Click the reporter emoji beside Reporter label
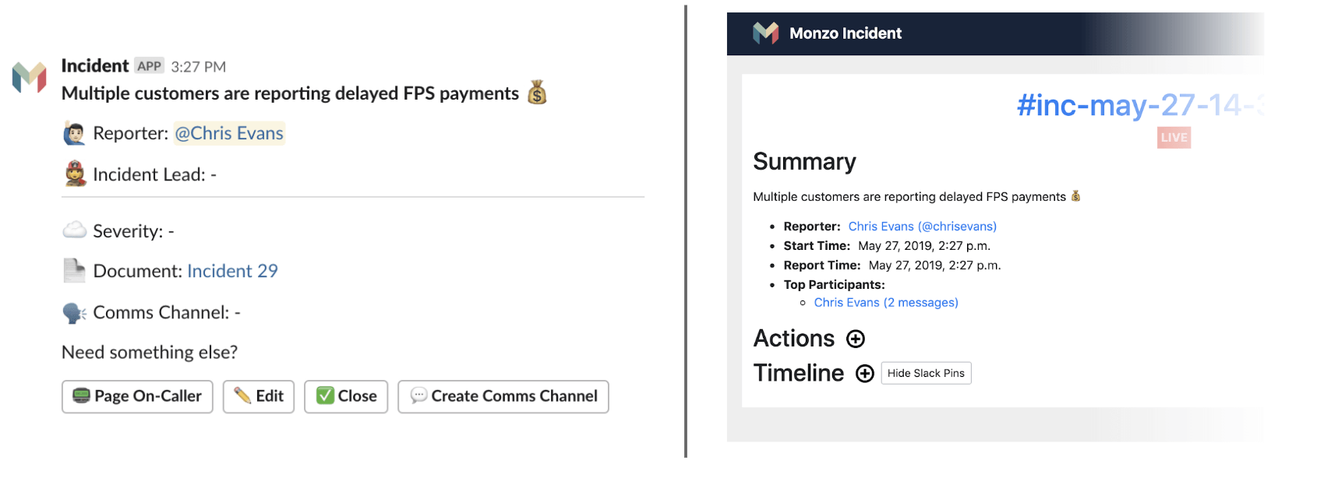Image resolution: width=1331 pixels, height=478 pixels. click(74, 134)
